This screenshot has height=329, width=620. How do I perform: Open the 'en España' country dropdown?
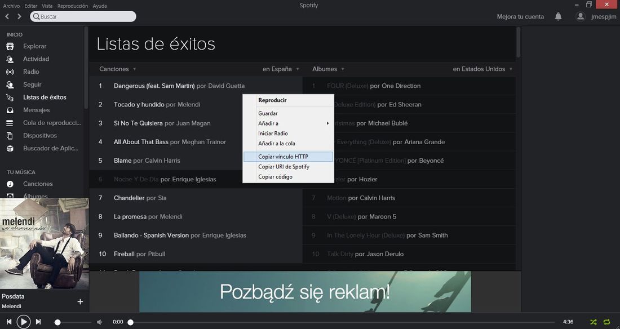click(281, 69)
